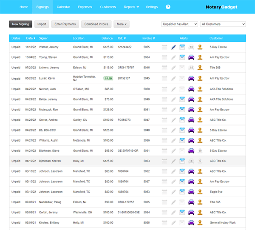The height and width of the screenshot is (230, 255).
Task: Click the date 11/18/22
Action: (x=31, y=47)
